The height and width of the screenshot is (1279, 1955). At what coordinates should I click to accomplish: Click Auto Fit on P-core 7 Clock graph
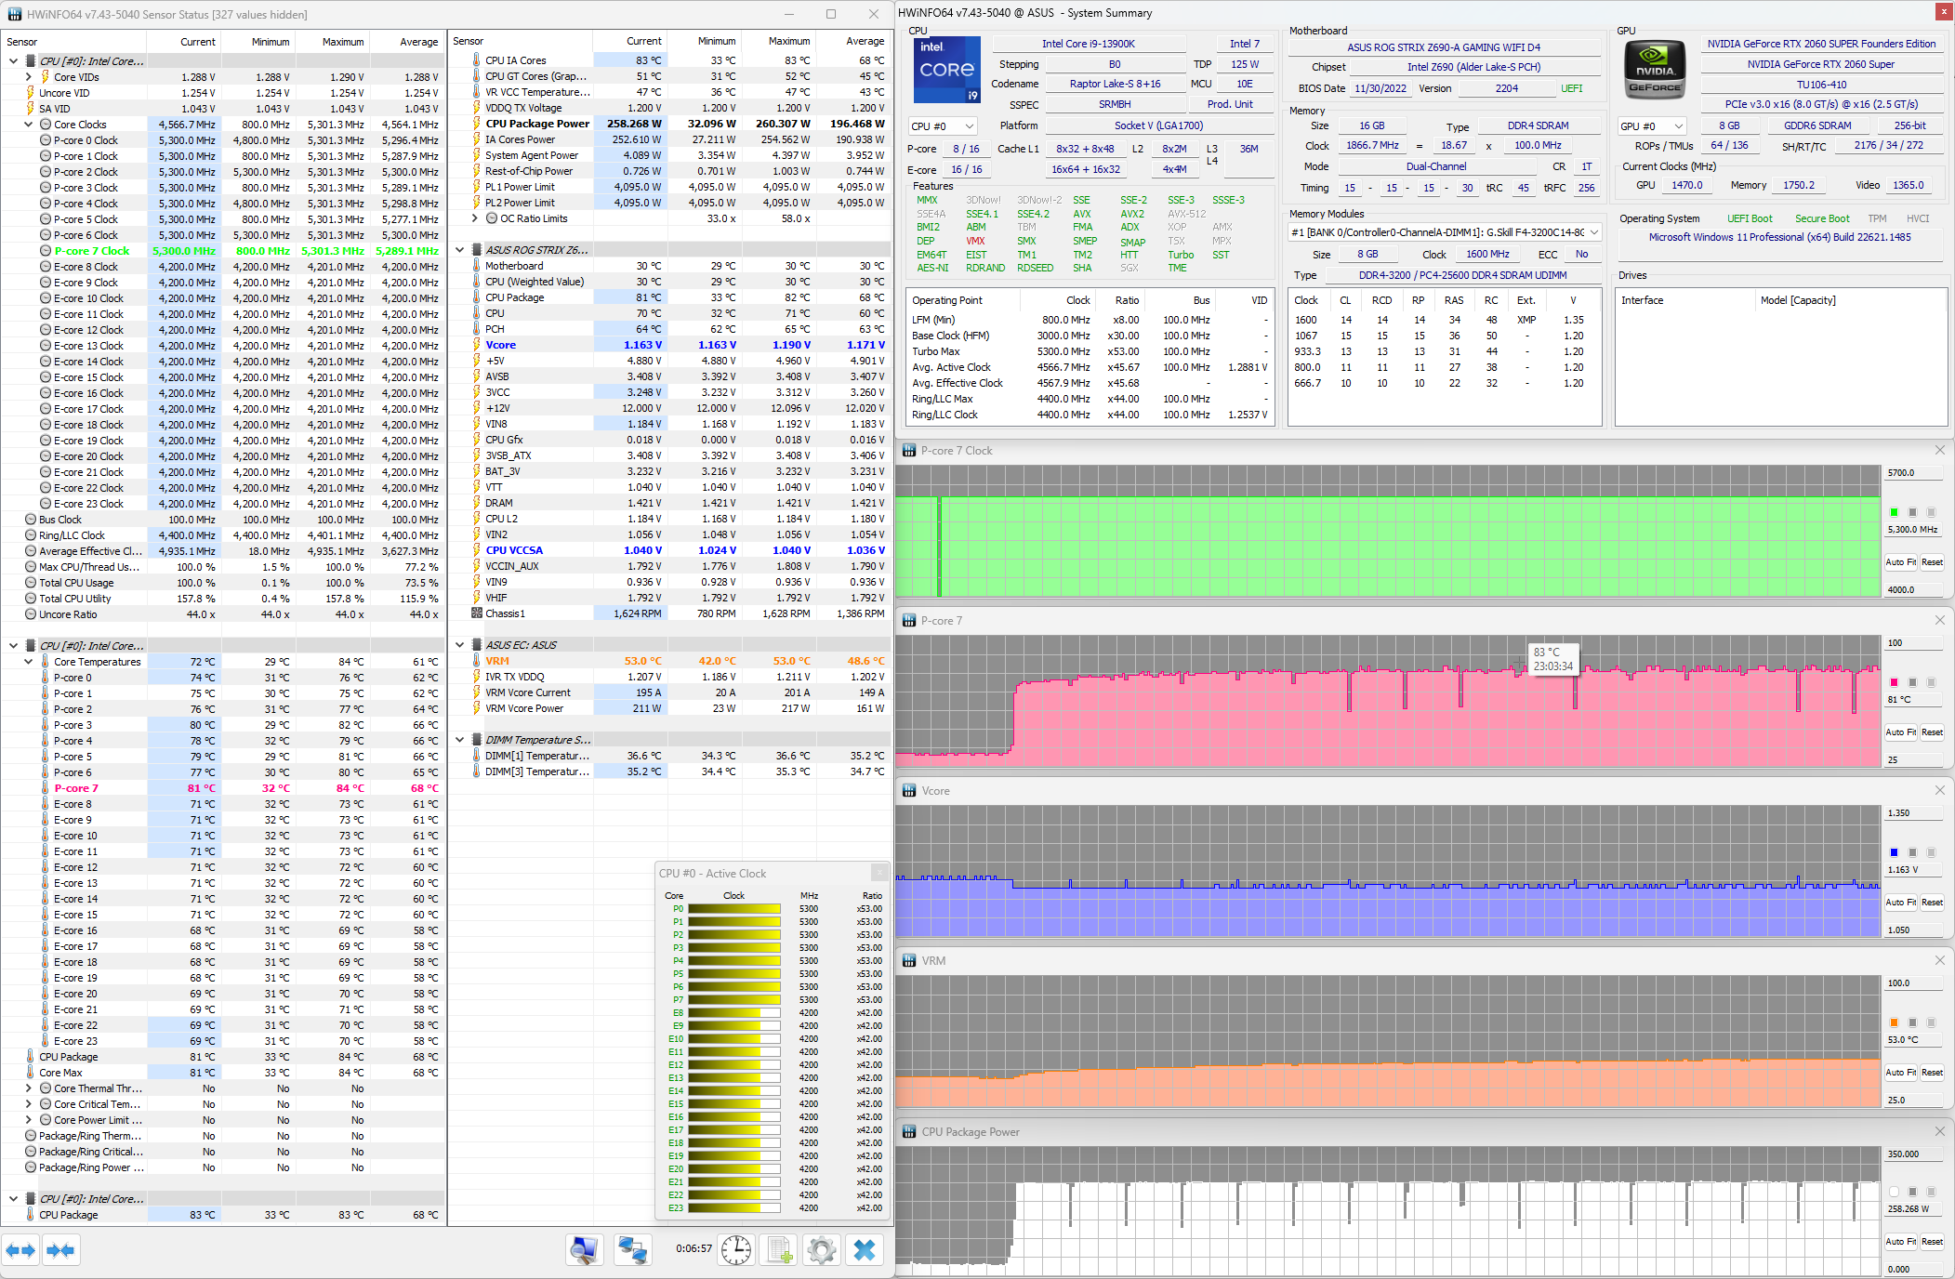1900,561
